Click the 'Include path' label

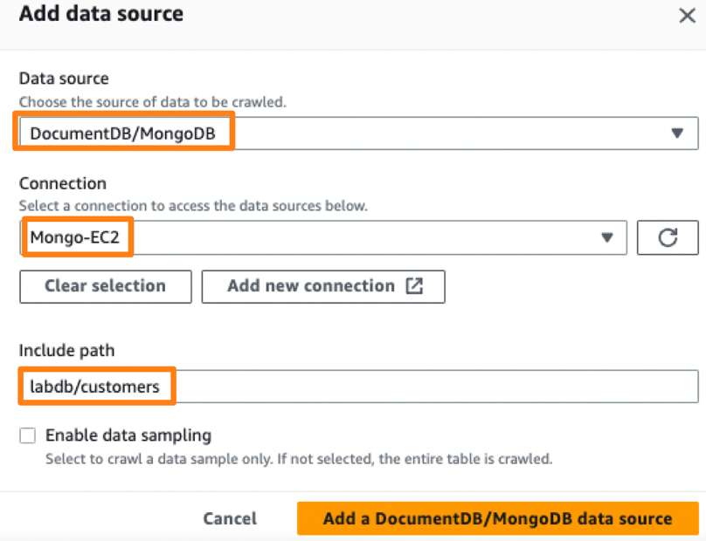coord(66,350)
